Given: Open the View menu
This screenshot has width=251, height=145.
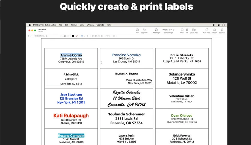Looking at the screenshot, I should point(82,25).
